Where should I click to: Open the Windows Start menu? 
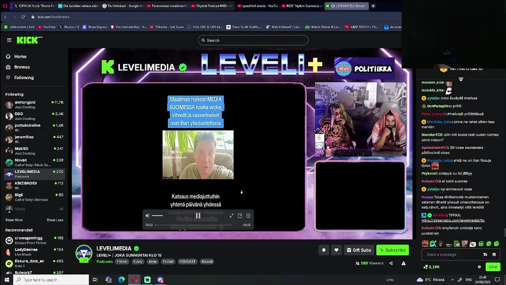pos(7,280)
